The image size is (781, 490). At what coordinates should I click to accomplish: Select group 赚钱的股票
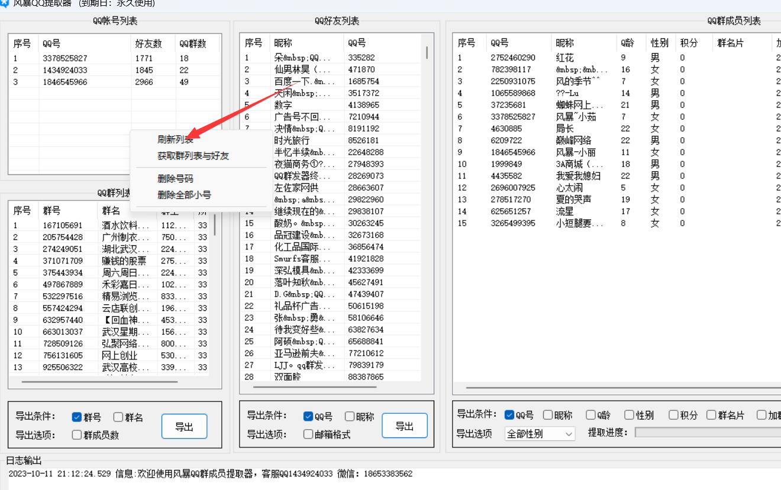pyautogui.click(x=110, y=261)
